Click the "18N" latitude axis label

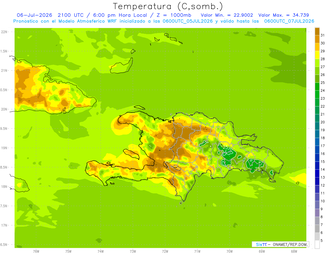[x=4, y=187]
